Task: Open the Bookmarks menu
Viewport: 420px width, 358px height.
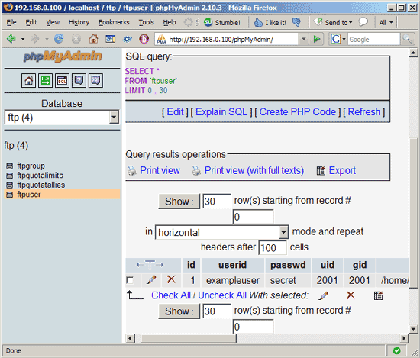Action: (114, 22)
